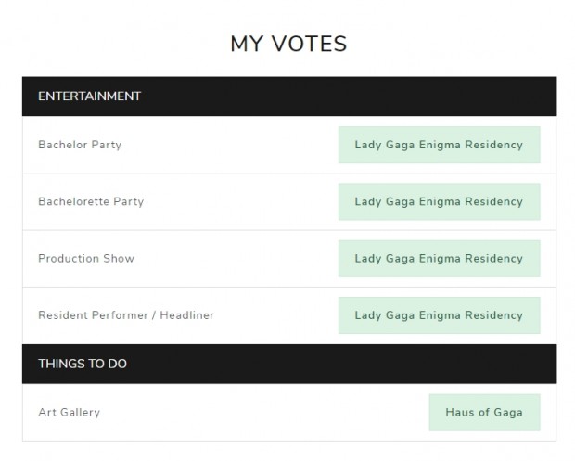This screenshot has height=461, width=575.
Task: Select the Bachelorette Party table row
Action: point(289,201)
